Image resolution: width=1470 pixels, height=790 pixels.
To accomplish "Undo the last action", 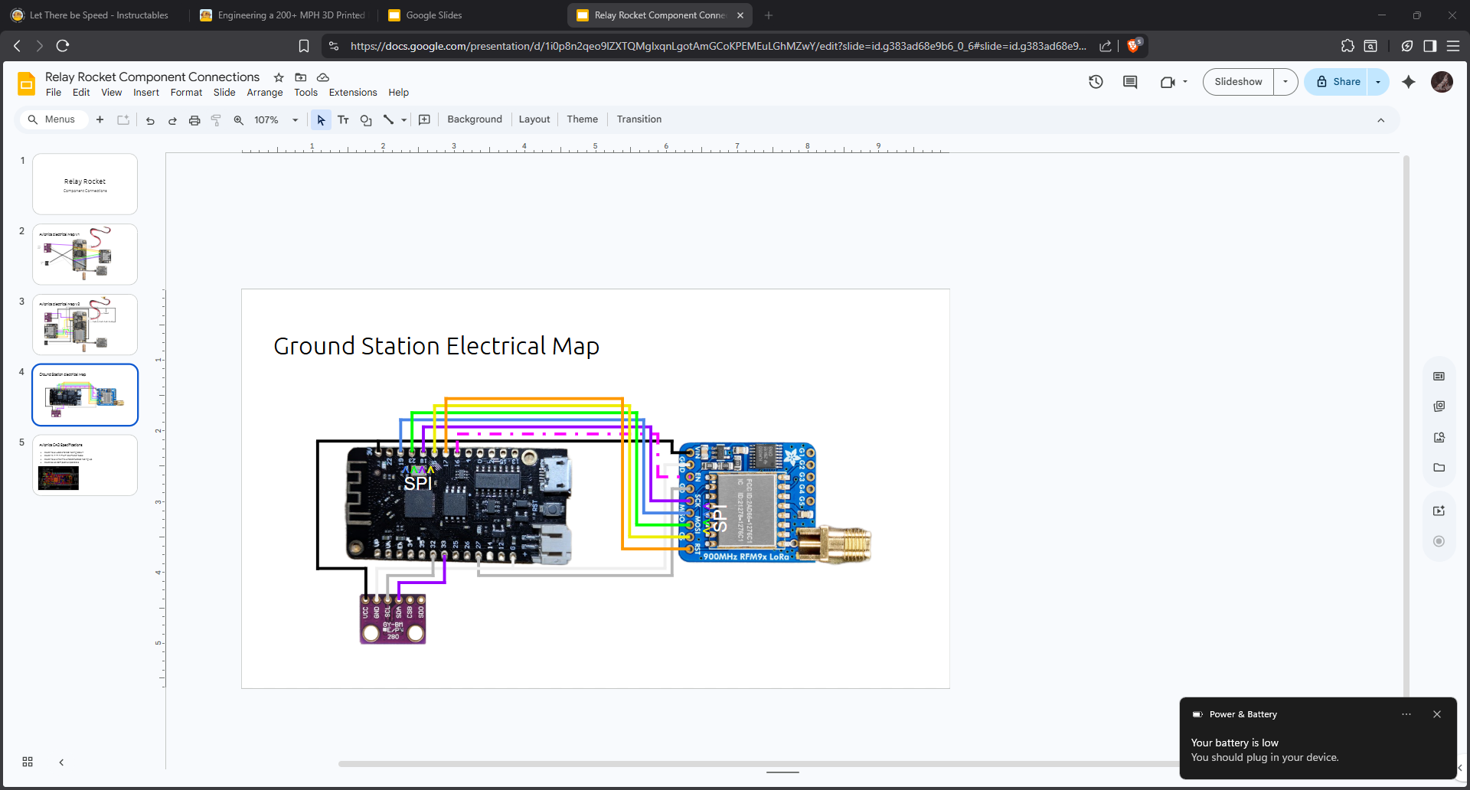I will coord(150,120).
